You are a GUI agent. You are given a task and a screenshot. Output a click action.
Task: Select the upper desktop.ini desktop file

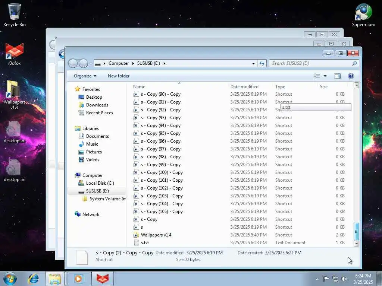point(15,132)
